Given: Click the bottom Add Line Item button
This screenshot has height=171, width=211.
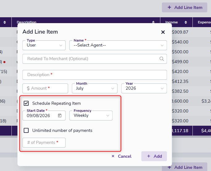Looking at the screenshot, I should [x=184, y=167].
